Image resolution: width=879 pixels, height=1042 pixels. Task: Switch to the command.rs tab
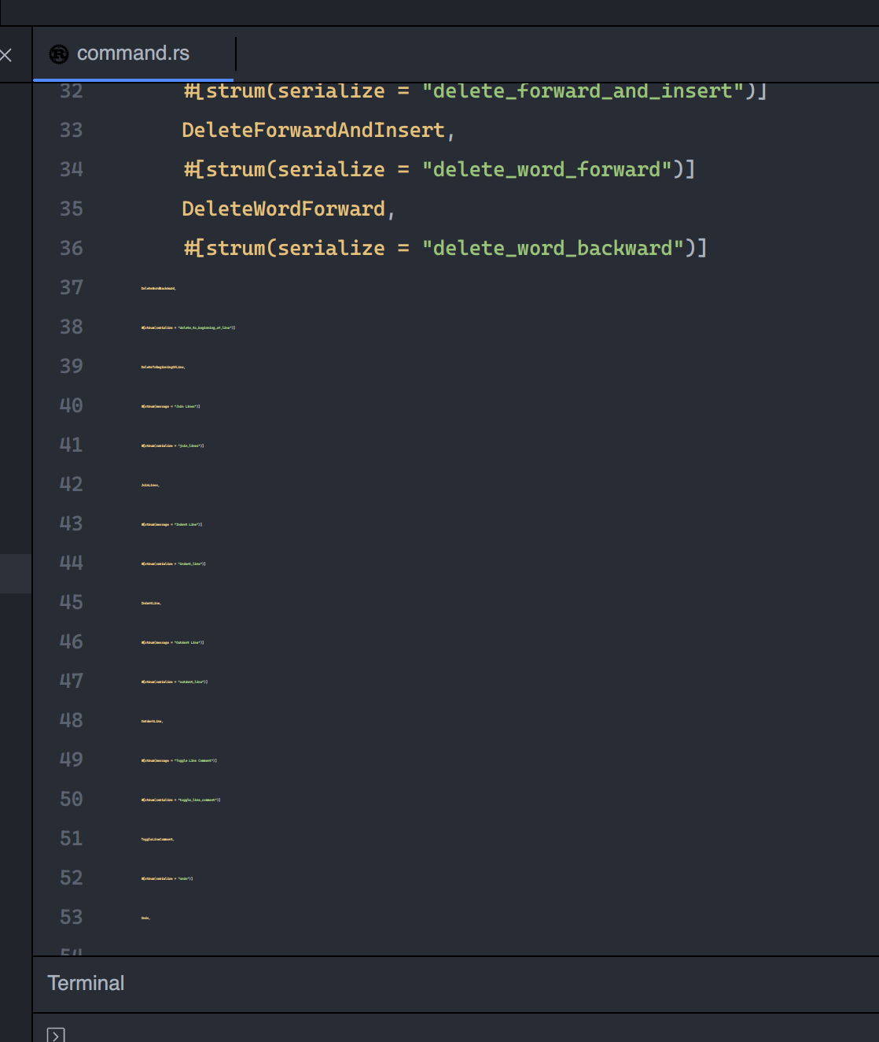pos(134,54)
